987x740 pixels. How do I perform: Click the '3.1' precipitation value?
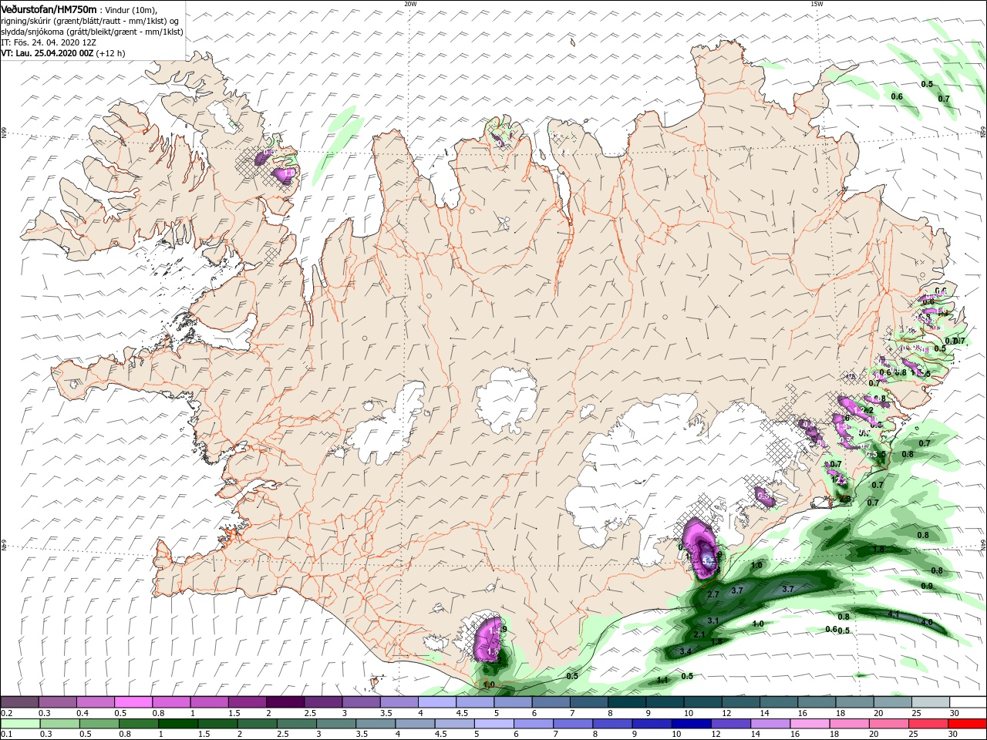tap(713, 621)
